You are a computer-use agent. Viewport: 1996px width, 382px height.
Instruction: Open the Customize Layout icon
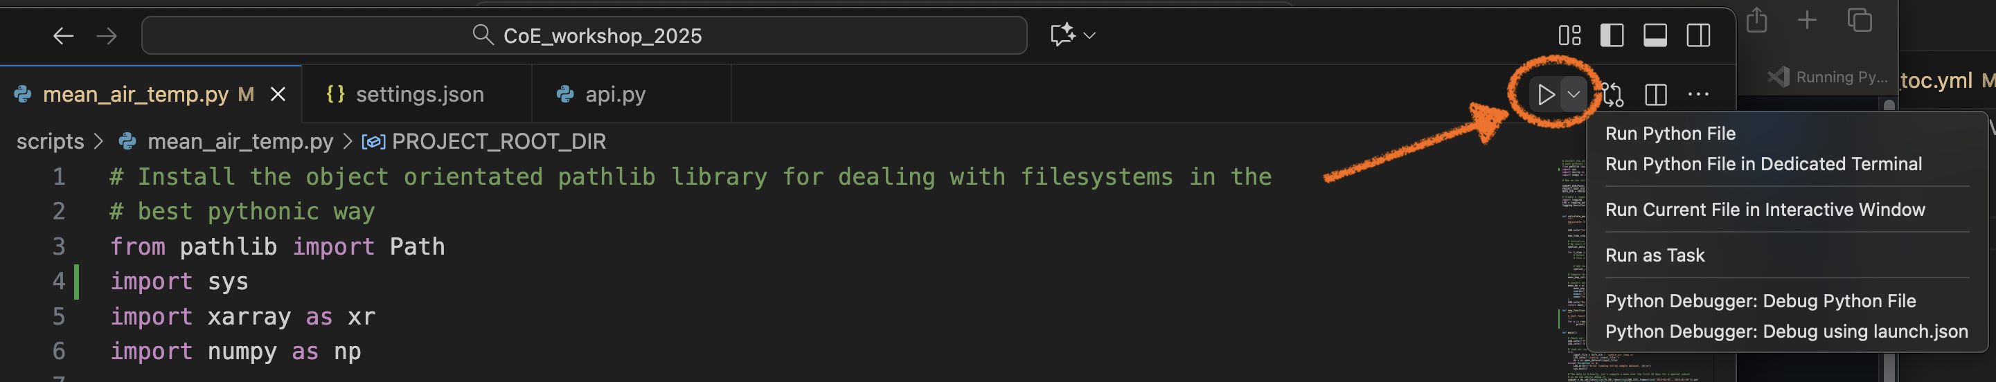coord(1569,36)
